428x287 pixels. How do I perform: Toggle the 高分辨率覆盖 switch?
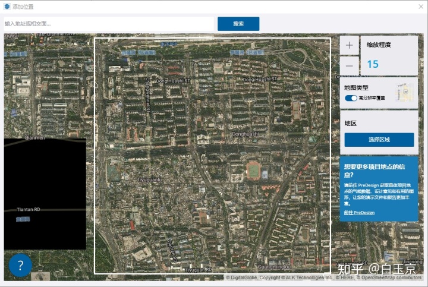(x=351, y=98)
